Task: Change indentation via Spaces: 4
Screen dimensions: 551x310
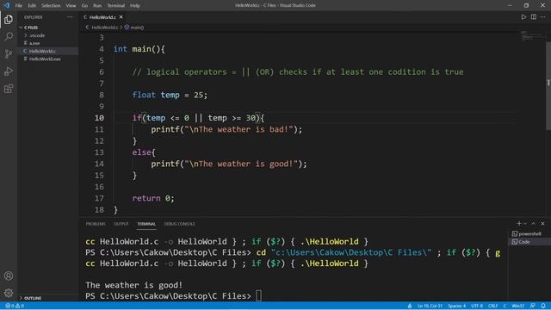Action: (457, 306)
